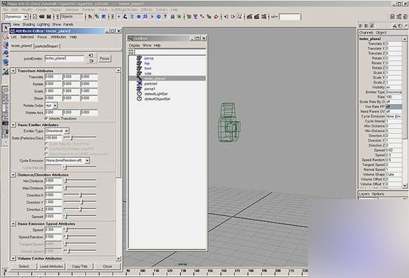Image resolution: width=409 pixels, height=278 pixels.
Task: Select particle1 in the Outliner
Action: click(x=151, y=83)
